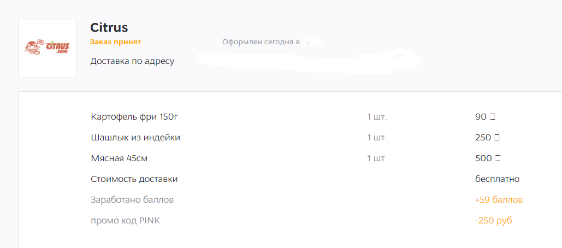The image size is (562, 248).
Task: Click the Citrus Sushi logo thumbnail
Action: pyautogui.click(x=47, y=49)
